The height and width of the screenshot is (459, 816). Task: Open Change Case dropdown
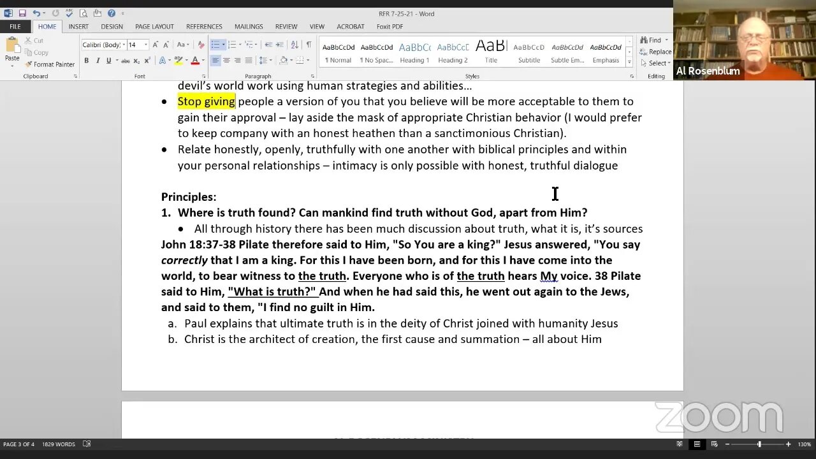(183, 45)
